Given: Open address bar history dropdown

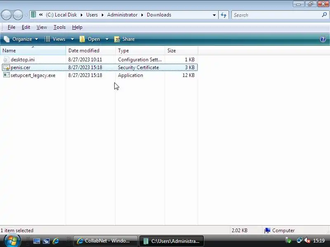Looking at the screenshot, I should (x=214, y=15).
